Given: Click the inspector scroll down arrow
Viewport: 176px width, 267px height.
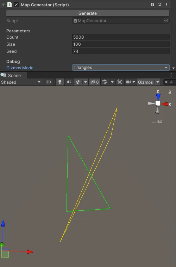Looking at the screenshot, I should (174, 68).
